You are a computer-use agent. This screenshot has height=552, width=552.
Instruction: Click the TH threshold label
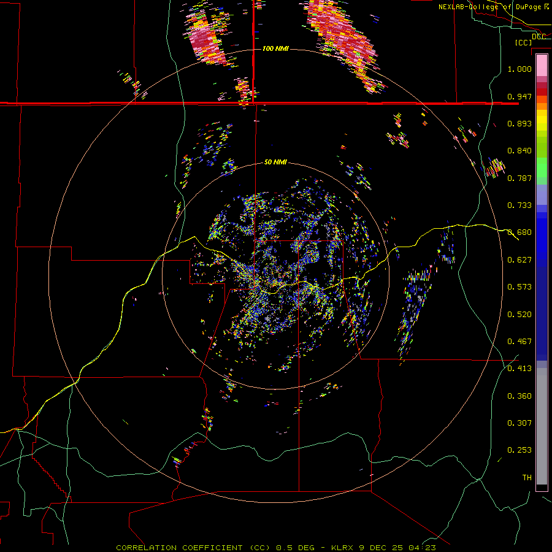[x=527, y=478]
